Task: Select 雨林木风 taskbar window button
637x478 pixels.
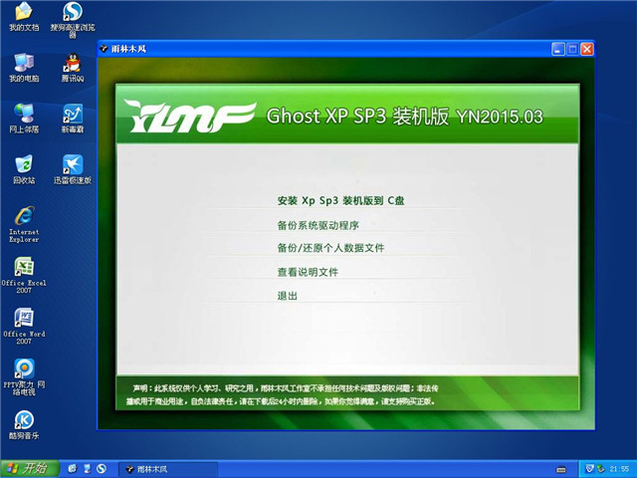Action: pos(167,468)
